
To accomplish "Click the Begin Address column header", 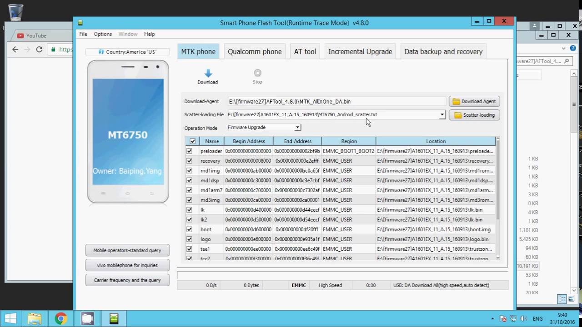I will (x=249, y=141).
